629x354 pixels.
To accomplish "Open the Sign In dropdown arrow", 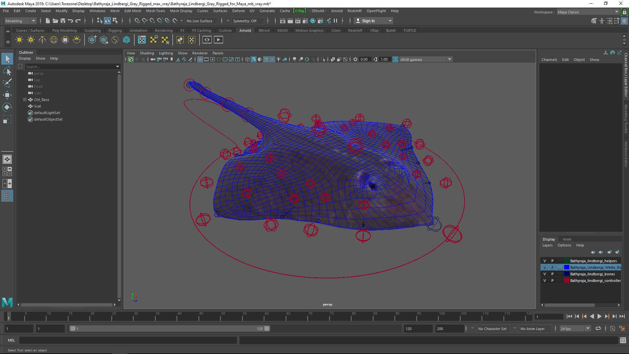I will pyautogui.click(x=390, y=21).
